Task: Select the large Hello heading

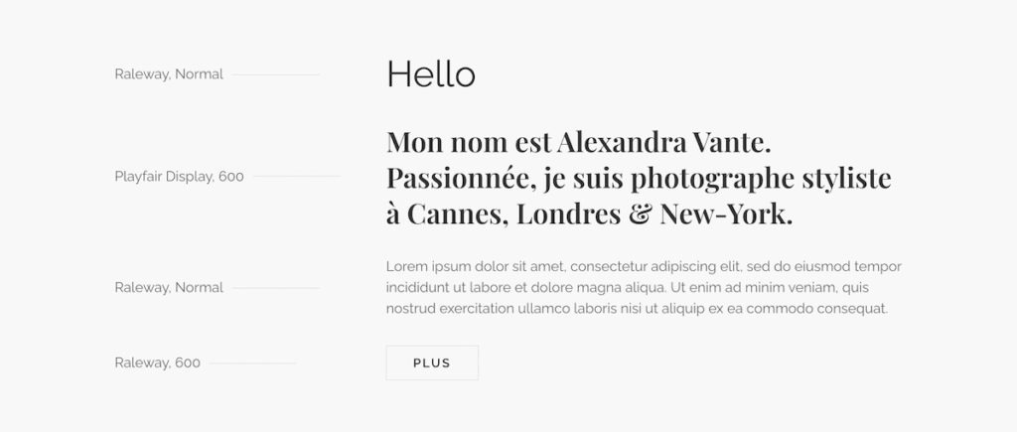Action: 431,73
